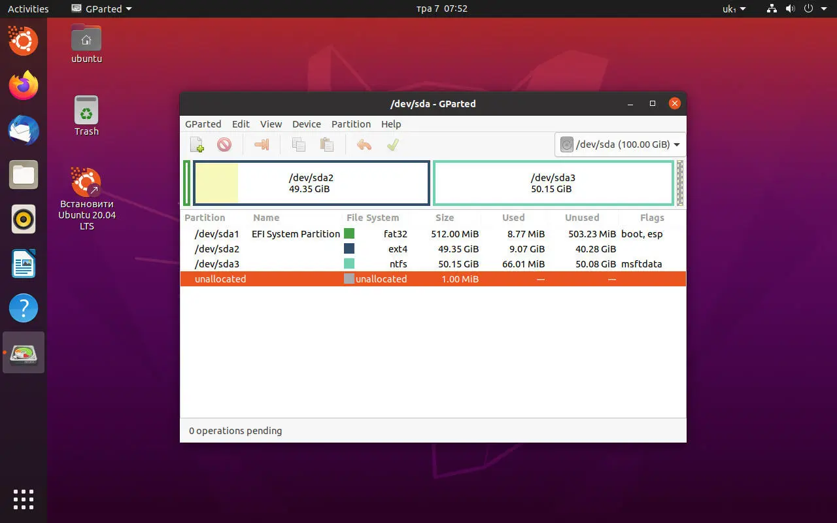Select the /dev/sda3 row in the partition list

point(433,264)
